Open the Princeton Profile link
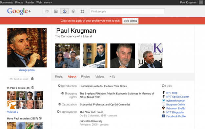205x129 pixels. coord(176,108)
